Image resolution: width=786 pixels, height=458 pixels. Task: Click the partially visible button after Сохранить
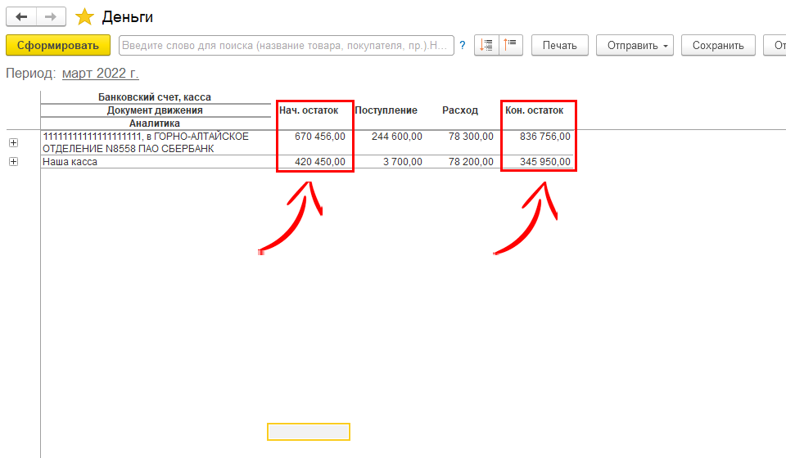point(775,45)
